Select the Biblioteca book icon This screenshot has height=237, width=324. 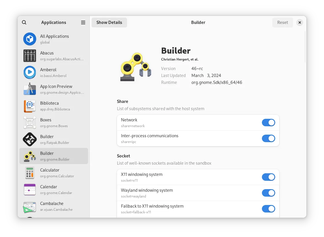[30, 106]
